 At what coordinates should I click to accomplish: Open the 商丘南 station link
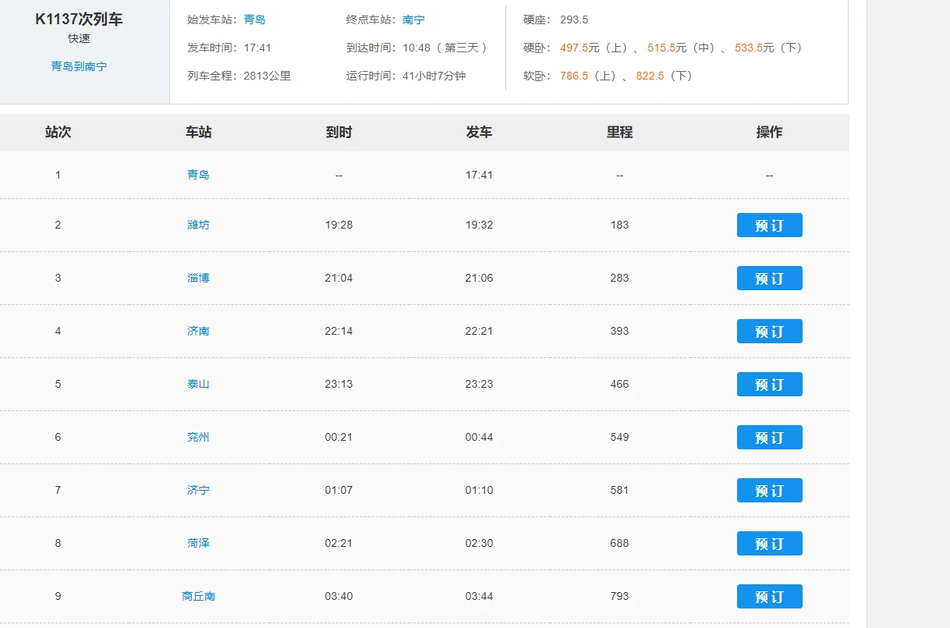click(198, 595)
